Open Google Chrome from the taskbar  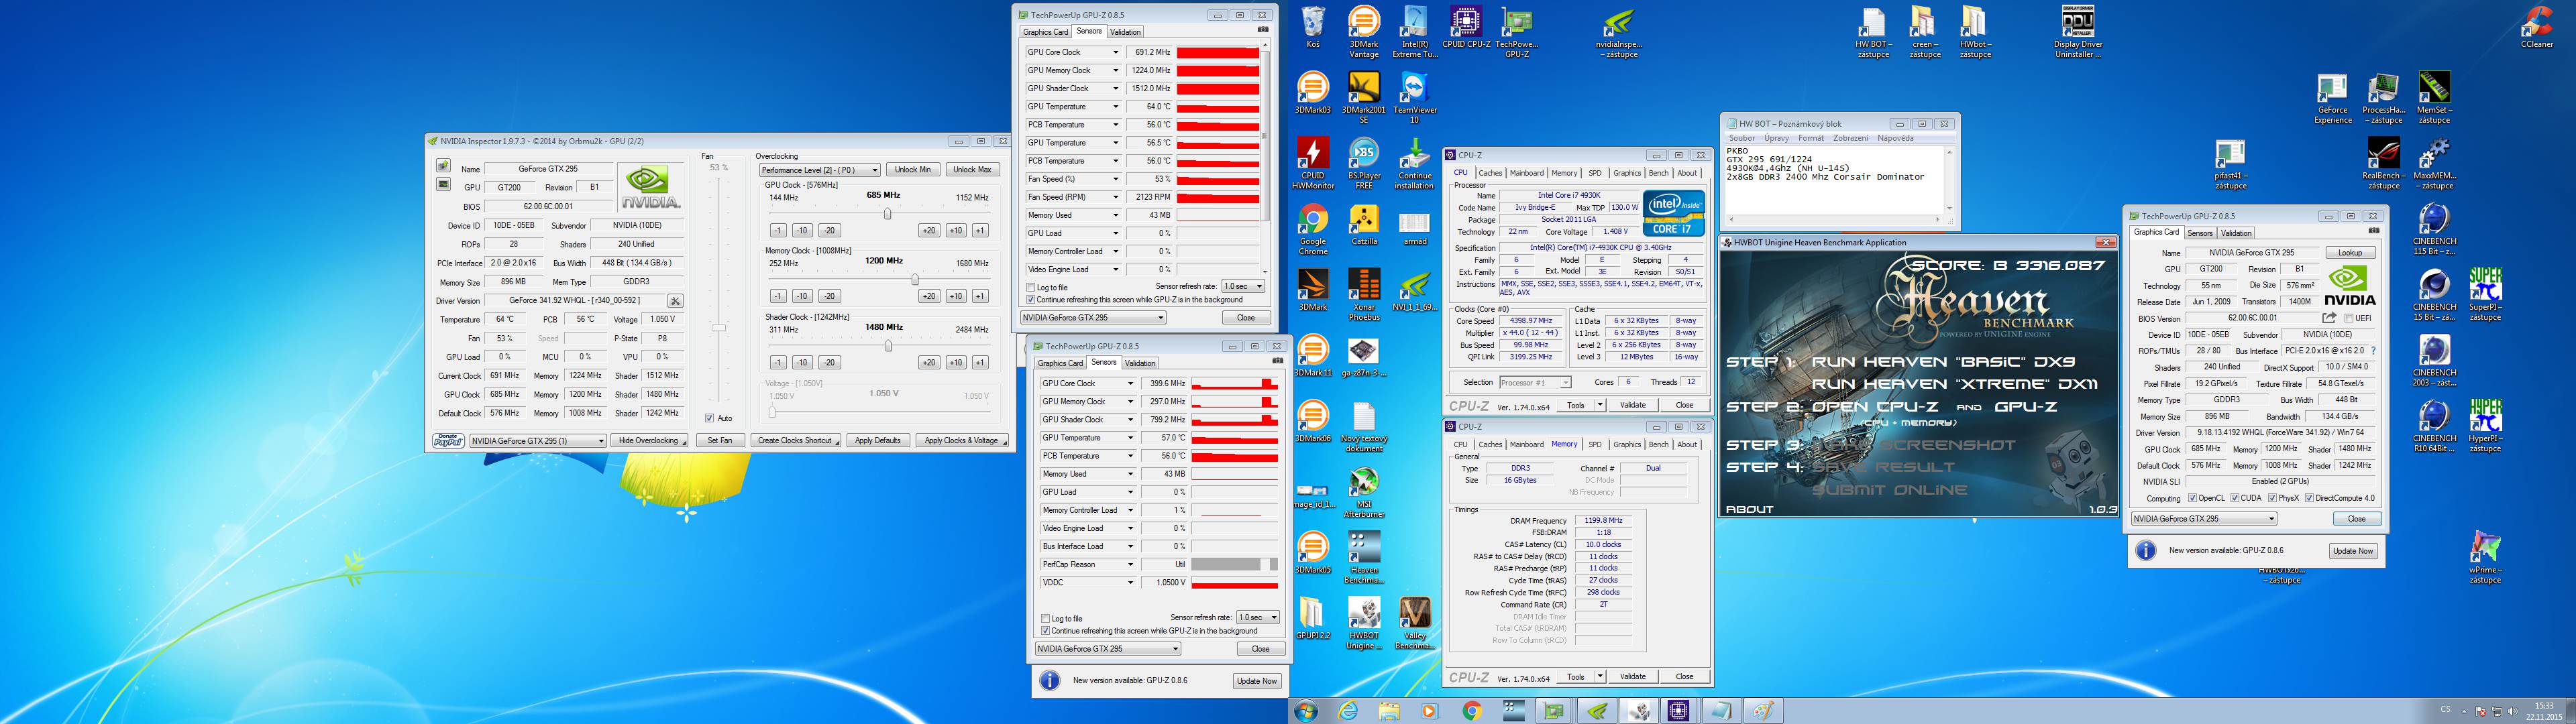pos(1471,711)
